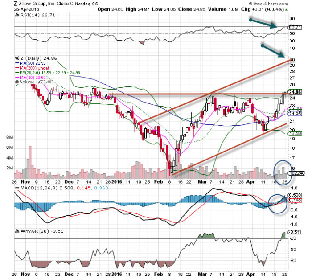Click the '90' RSI scale label
This screenshot has height=279, width=312.
292,19
